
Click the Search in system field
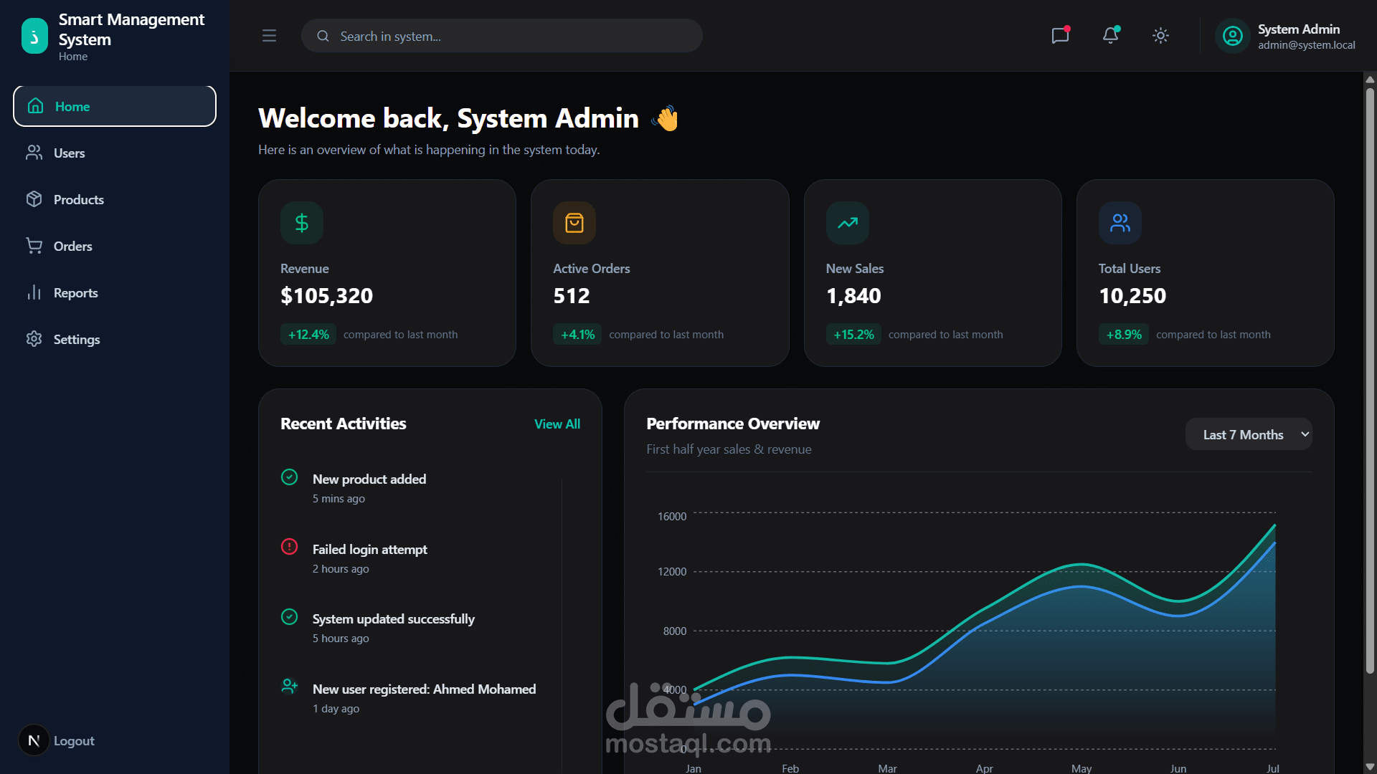pos(502,36)
